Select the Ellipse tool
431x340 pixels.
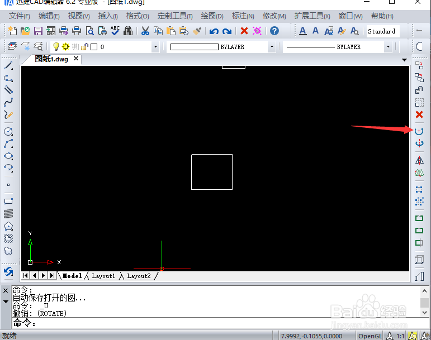[8, 156]
